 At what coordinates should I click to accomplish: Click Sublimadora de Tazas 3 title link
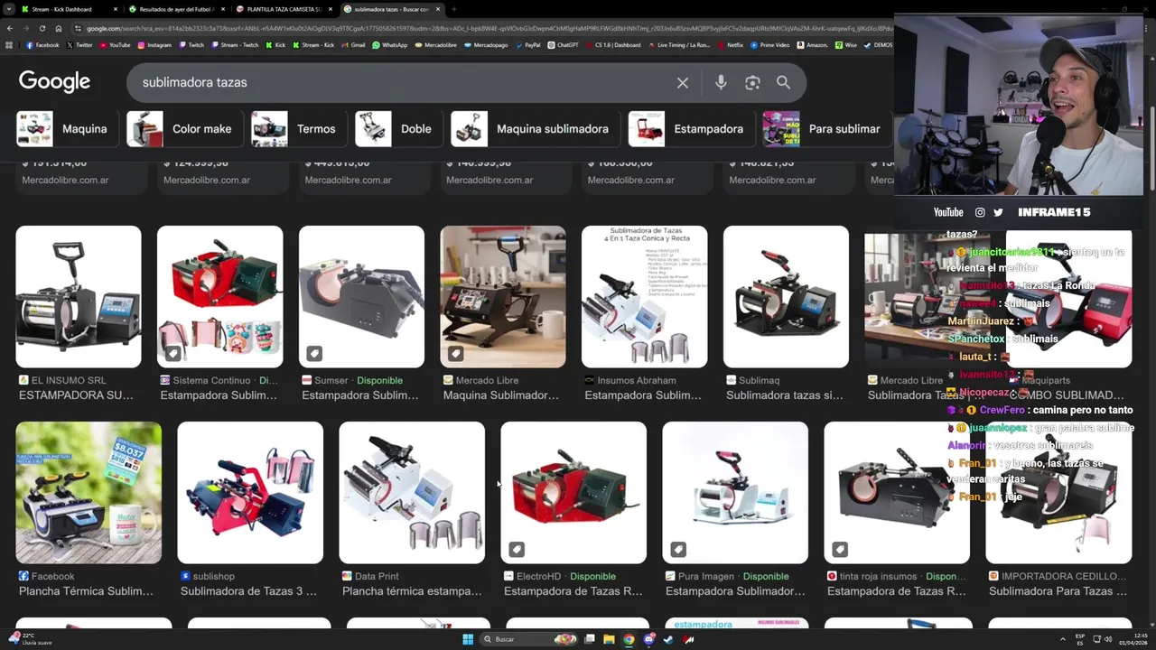pos(248,591)
